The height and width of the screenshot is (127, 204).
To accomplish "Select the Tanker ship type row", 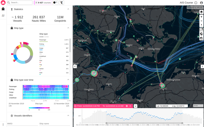I will pyautogui.click(x=54, y=69).
